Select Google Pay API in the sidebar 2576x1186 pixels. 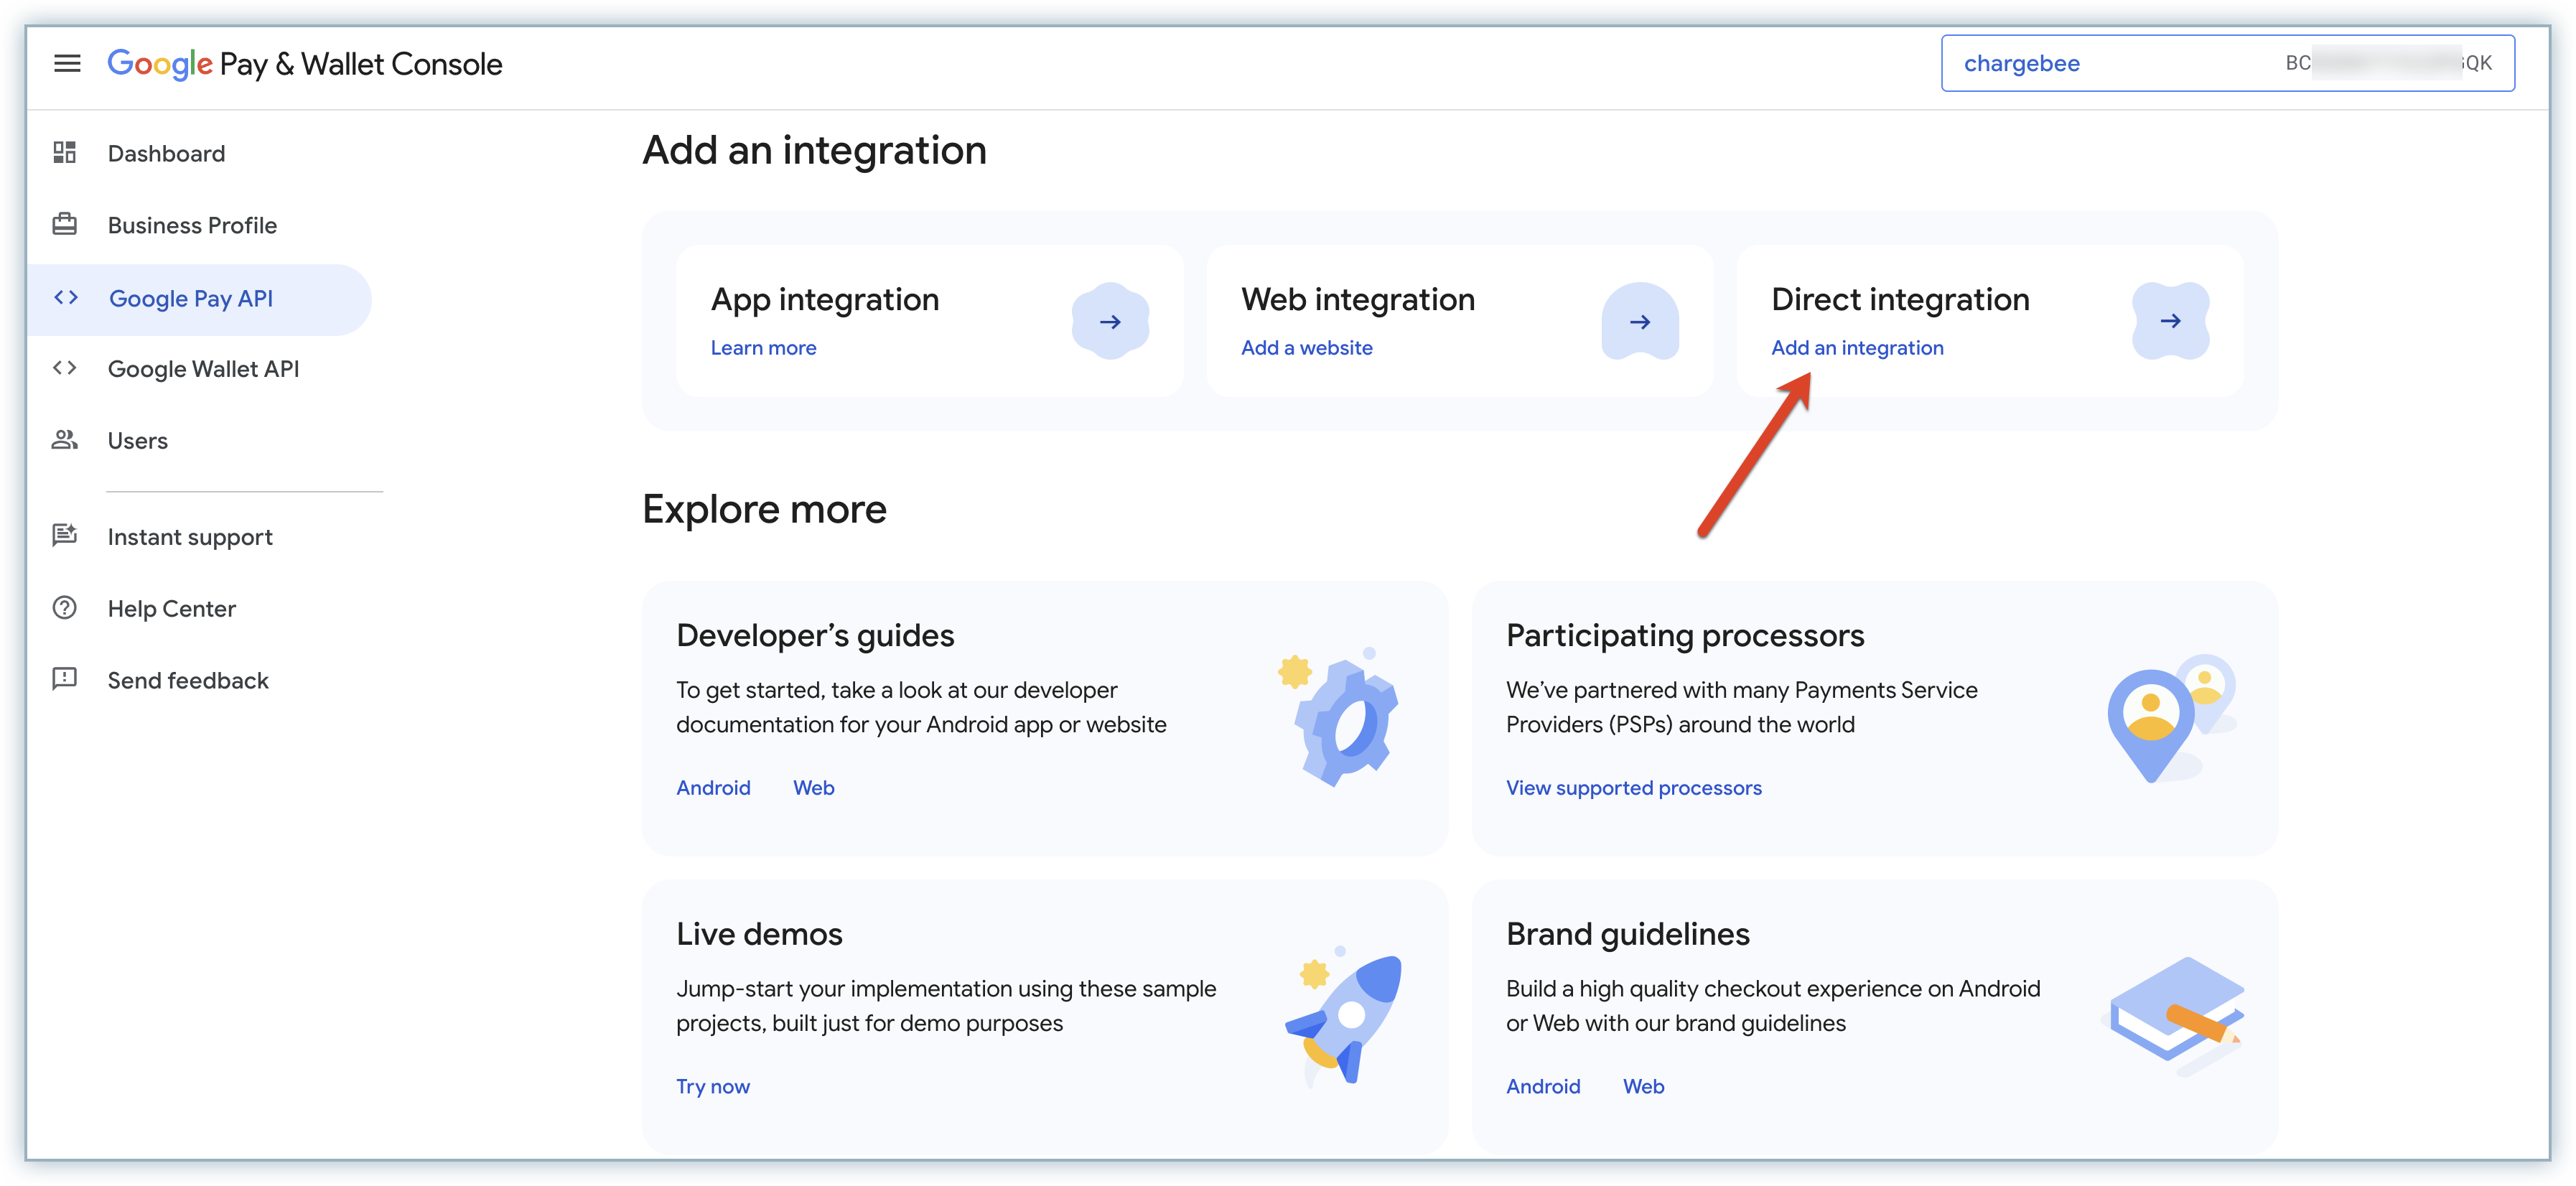[200, 299]
